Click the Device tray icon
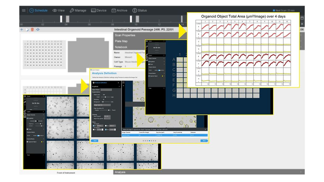This screenshot has height=182, width=324. coord(93,10)
